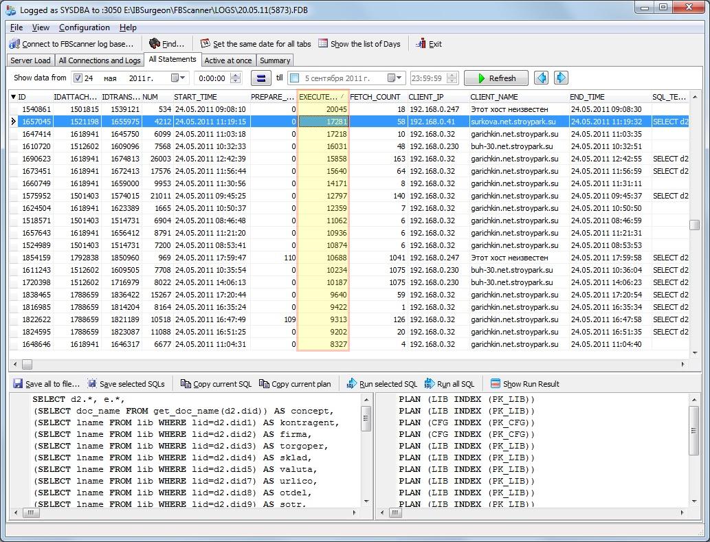This screenshot has width=710, height=542.
Task: Switch to the Active at once tab
Action: click(228, 60)
